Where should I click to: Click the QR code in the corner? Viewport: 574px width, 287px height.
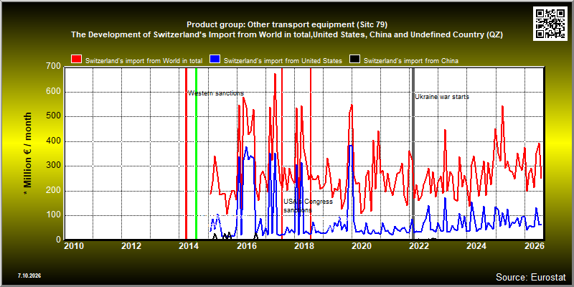click(x=550, y=23)
